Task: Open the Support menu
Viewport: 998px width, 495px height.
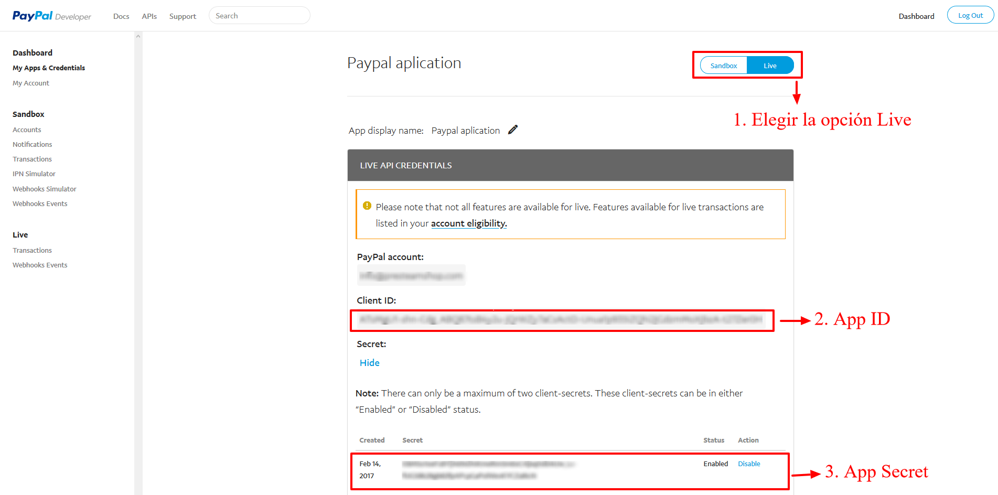Action: pyautogui.click(x=183, y=16)
